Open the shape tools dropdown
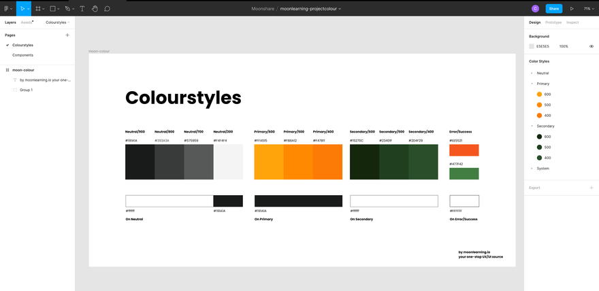 [x=59, y=9]
